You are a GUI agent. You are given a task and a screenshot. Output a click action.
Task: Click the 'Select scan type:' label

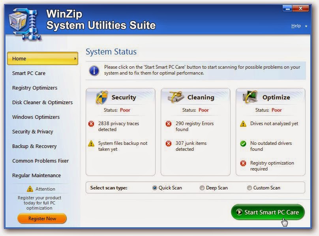coord(109,188)
